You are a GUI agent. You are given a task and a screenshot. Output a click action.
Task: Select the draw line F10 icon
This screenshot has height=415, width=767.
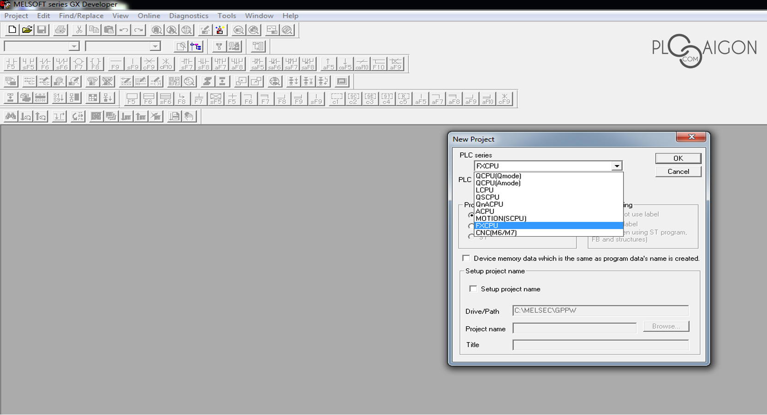(379, 64)
